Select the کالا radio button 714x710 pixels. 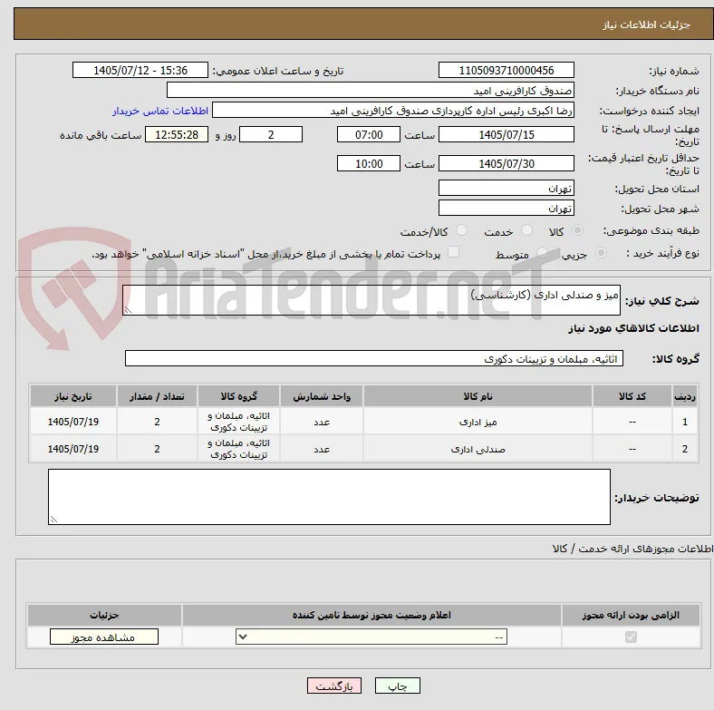[x=577, y=230]
